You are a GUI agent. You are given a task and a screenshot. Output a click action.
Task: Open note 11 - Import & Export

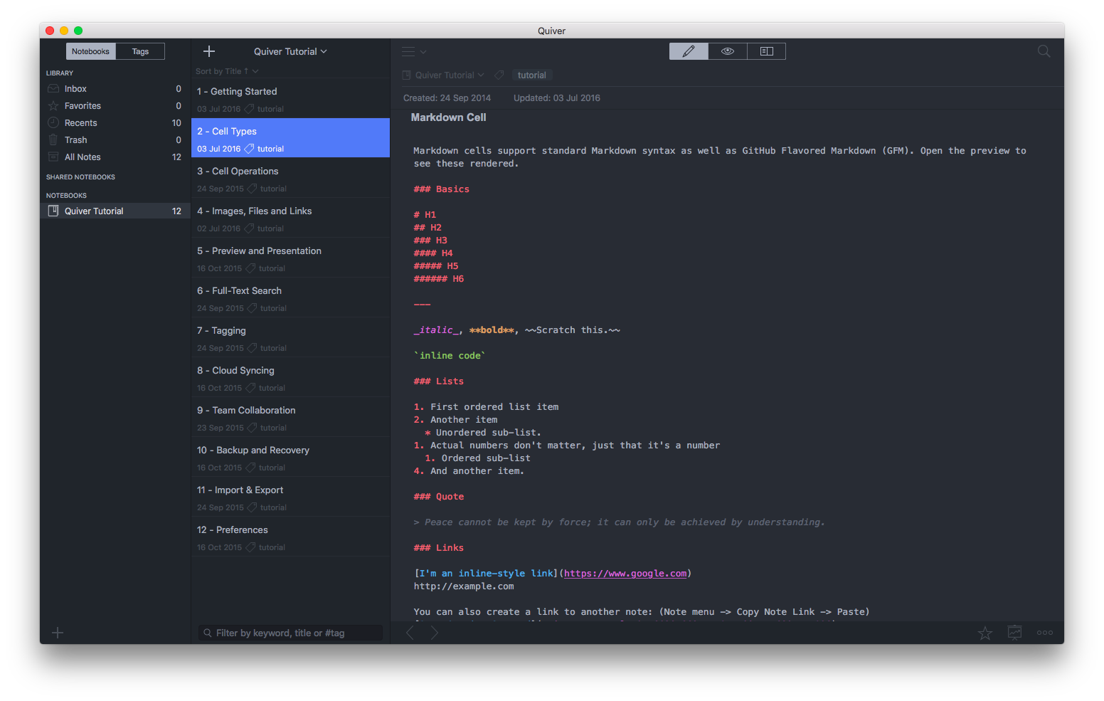click(x=290, y=497)
